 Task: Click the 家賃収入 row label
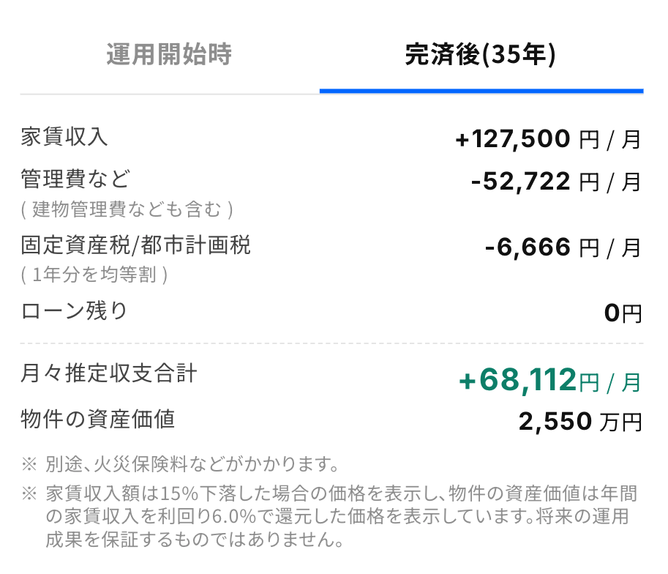65,137
